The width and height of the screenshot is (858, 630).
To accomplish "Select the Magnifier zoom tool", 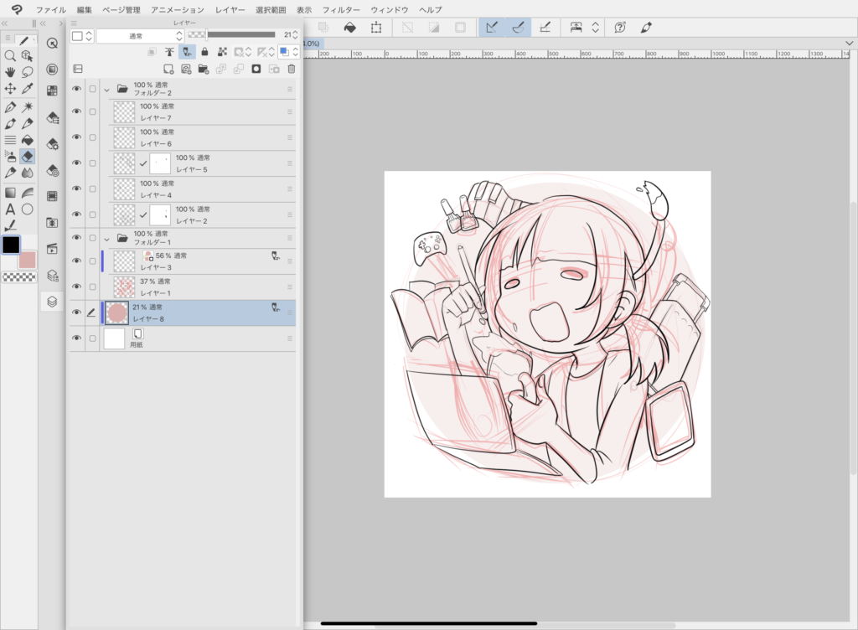I will tap(10, 55).
